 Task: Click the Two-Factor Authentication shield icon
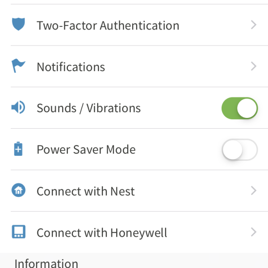[18, 25]
